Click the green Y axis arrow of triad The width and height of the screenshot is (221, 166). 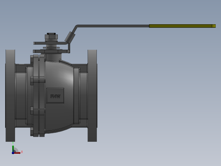(13, 149)
